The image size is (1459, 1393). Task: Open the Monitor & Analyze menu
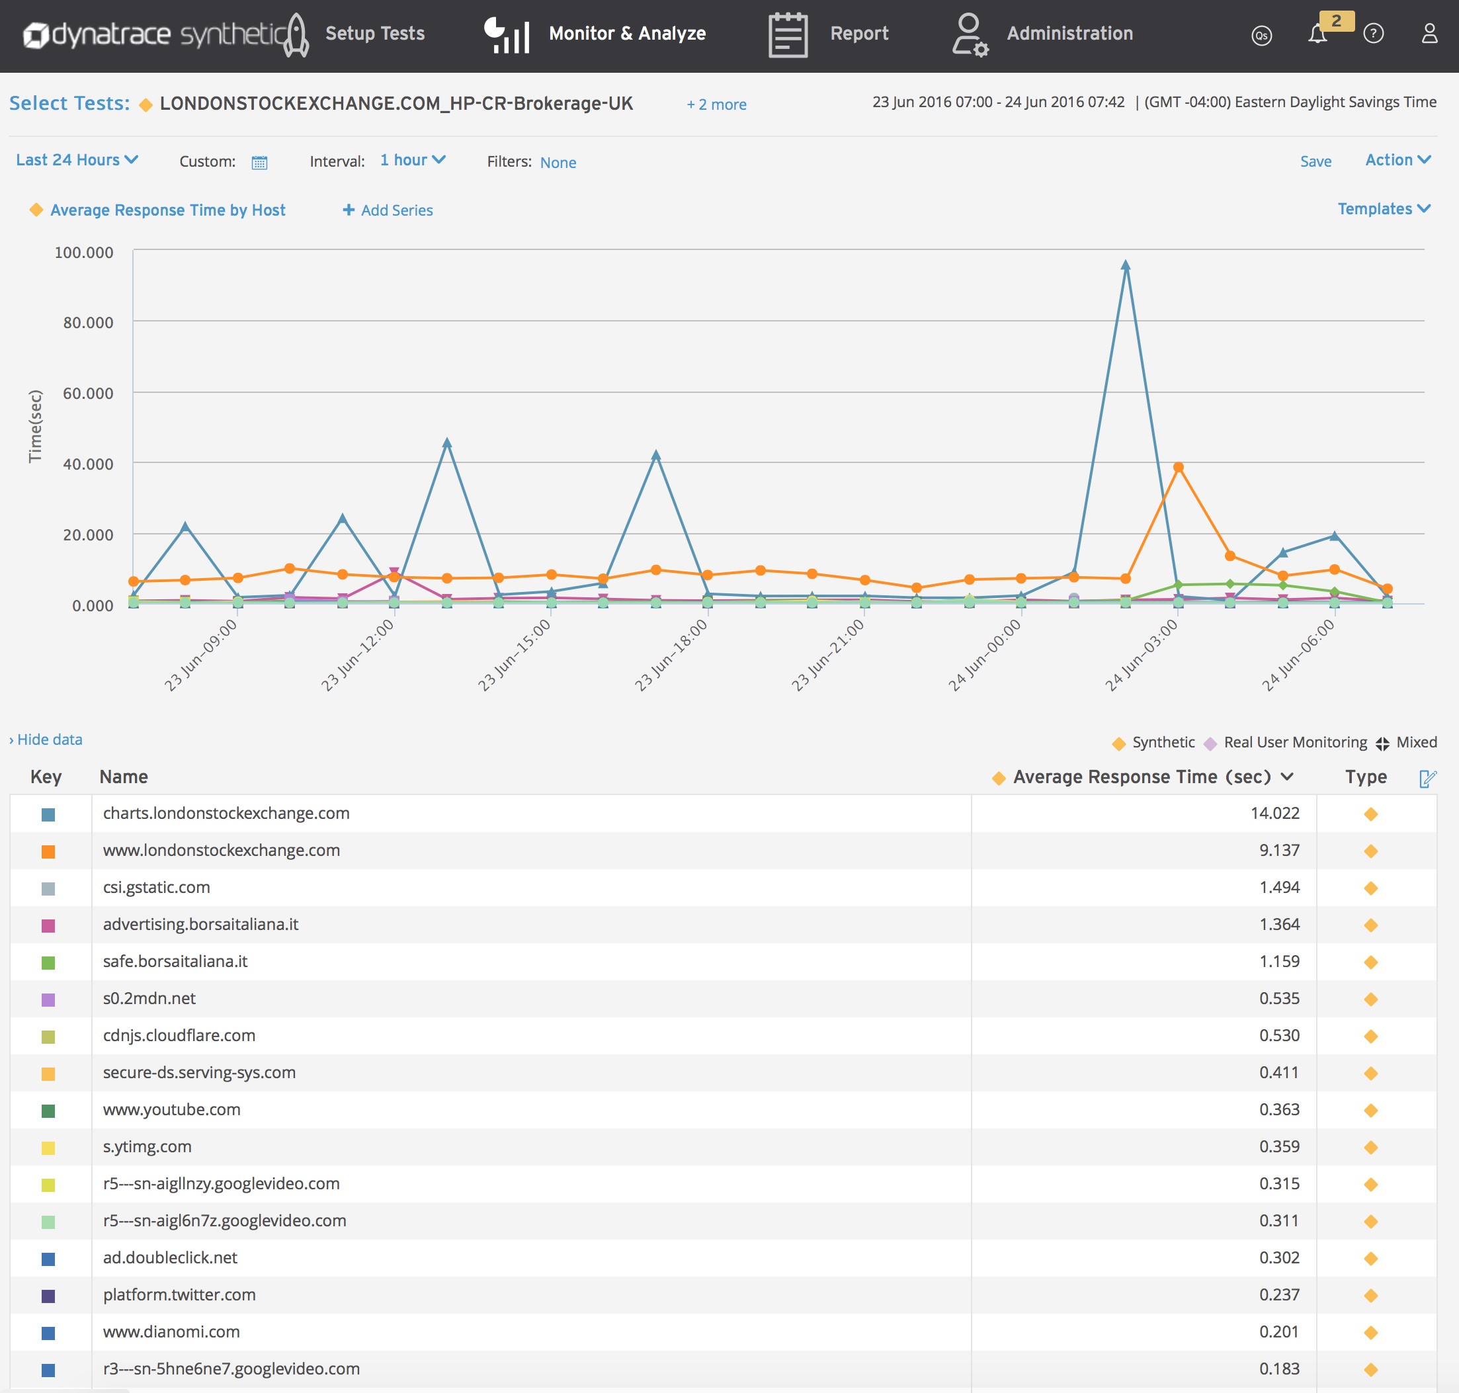coord(628,34)
